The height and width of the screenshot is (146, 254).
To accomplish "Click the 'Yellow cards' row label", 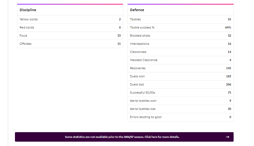I will tap(29, 19).
